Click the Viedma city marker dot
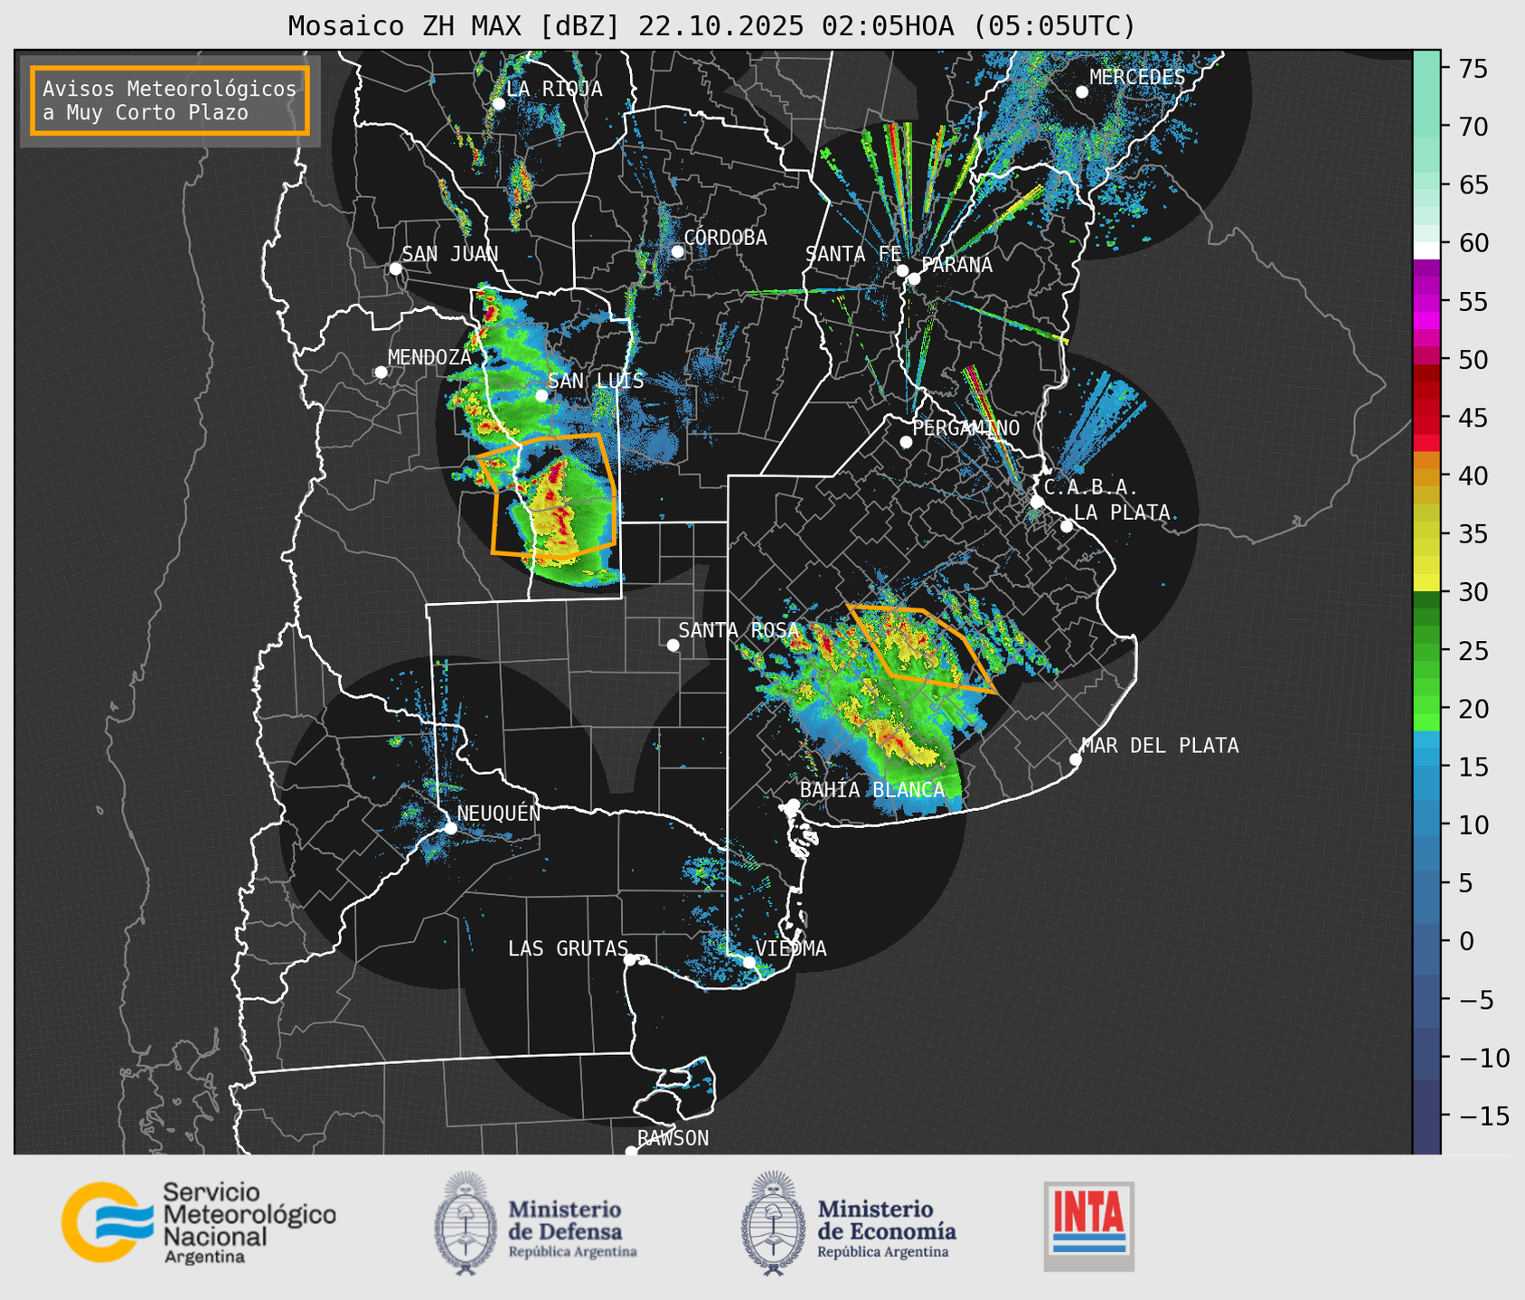 (749, 961)
